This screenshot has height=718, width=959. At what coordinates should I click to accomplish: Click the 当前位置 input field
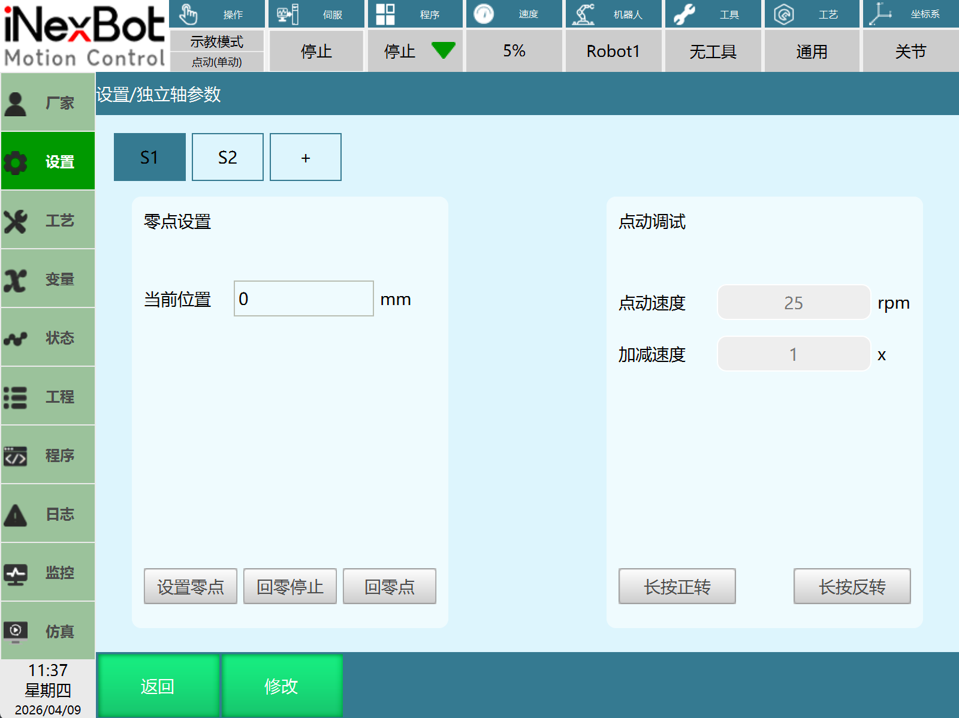click(x=303, y=298)
